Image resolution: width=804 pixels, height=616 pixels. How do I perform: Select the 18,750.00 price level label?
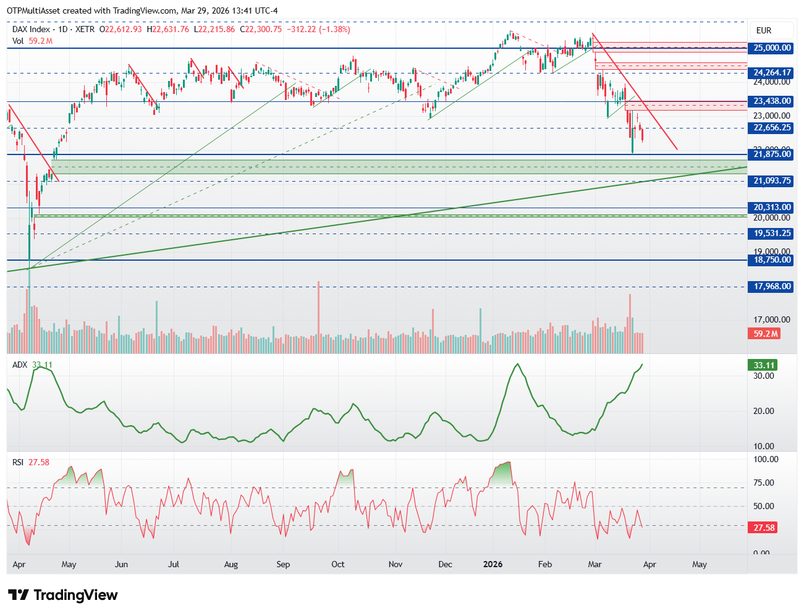coord(772,260)
